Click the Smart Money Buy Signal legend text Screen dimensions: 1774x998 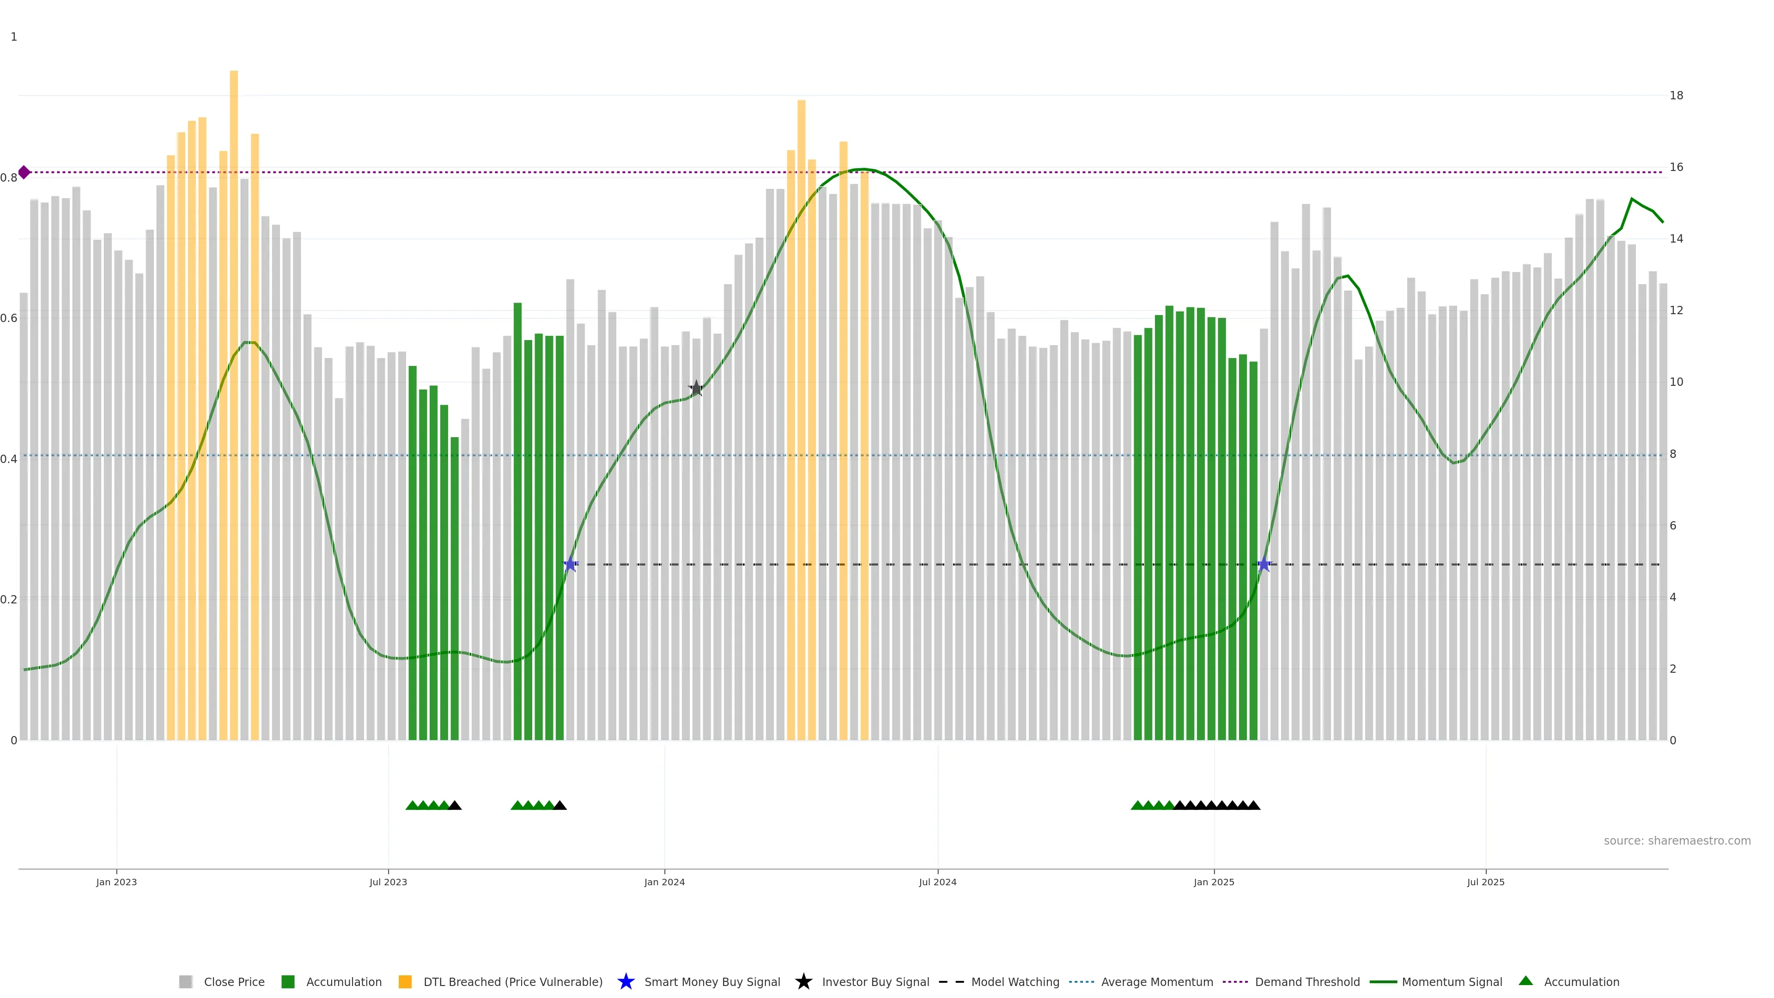712,981
